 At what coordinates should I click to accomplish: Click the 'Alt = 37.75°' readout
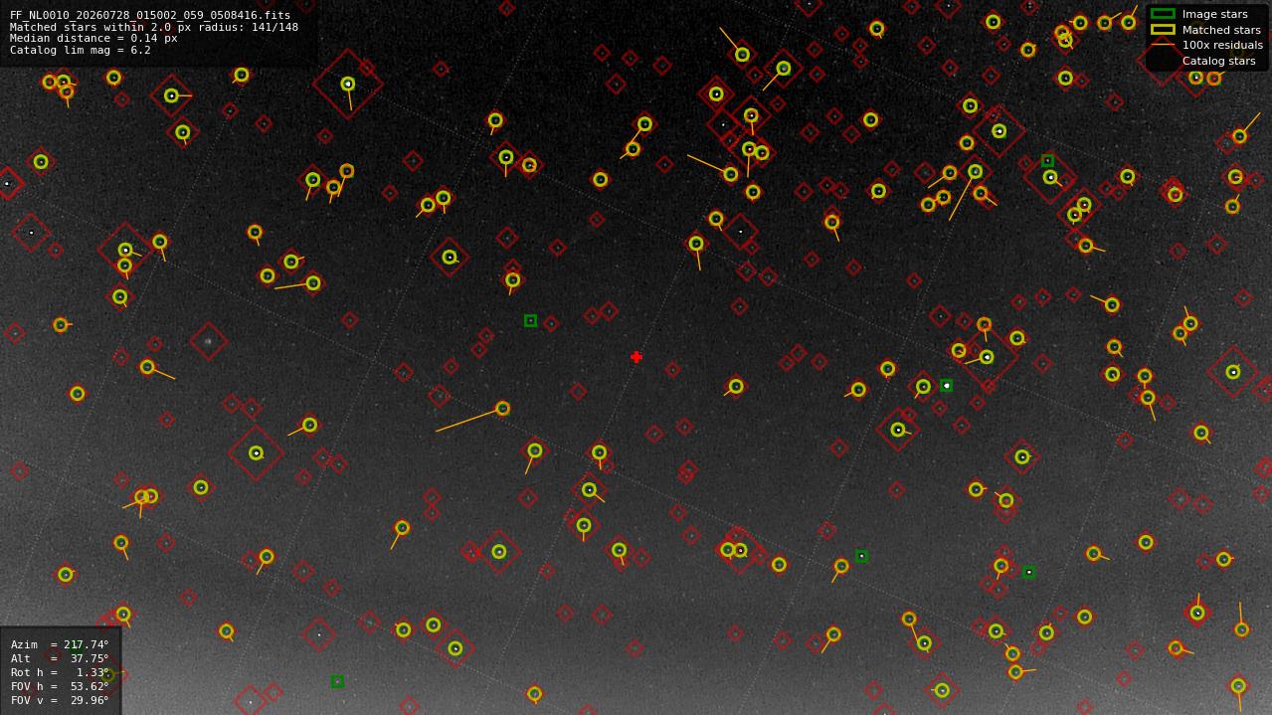click(60, 658)
